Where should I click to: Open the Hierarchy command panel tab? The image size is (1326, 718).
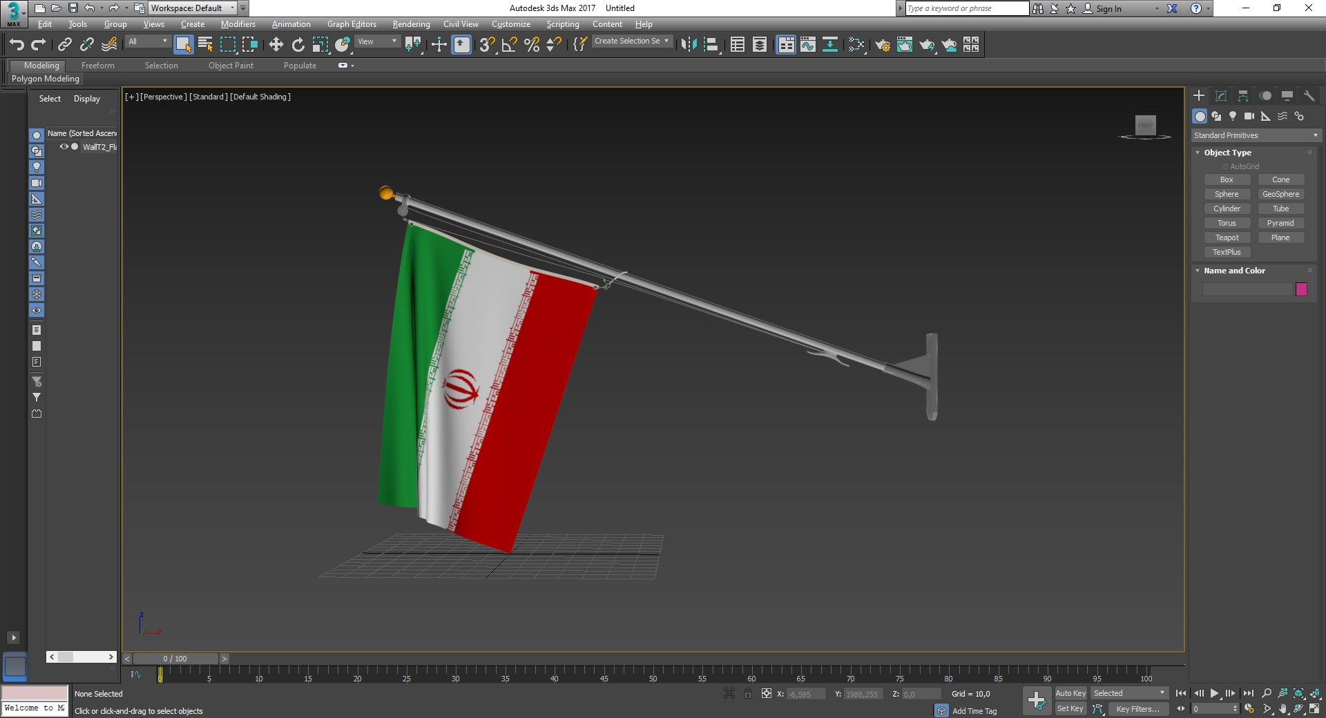(x=1242, y=96)
